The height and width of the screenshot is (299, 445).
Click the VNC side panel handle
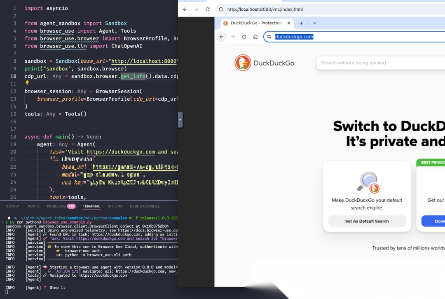coord(180,120)
